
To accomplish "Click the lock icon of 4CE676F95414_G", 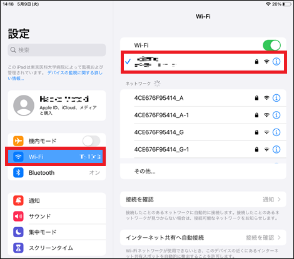I will tap(256, 132).
